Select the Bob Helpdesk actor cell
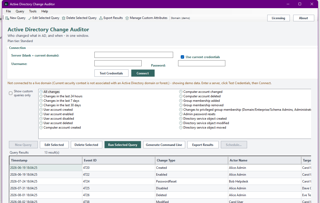Viewport: 320px width, 203px height. point(264,181)
